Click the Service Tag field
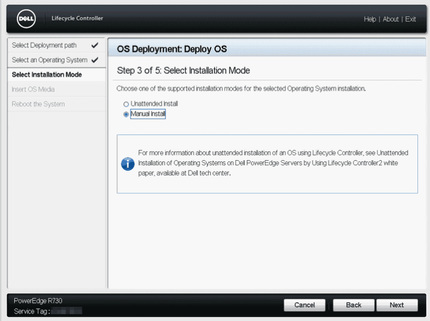 67,311
